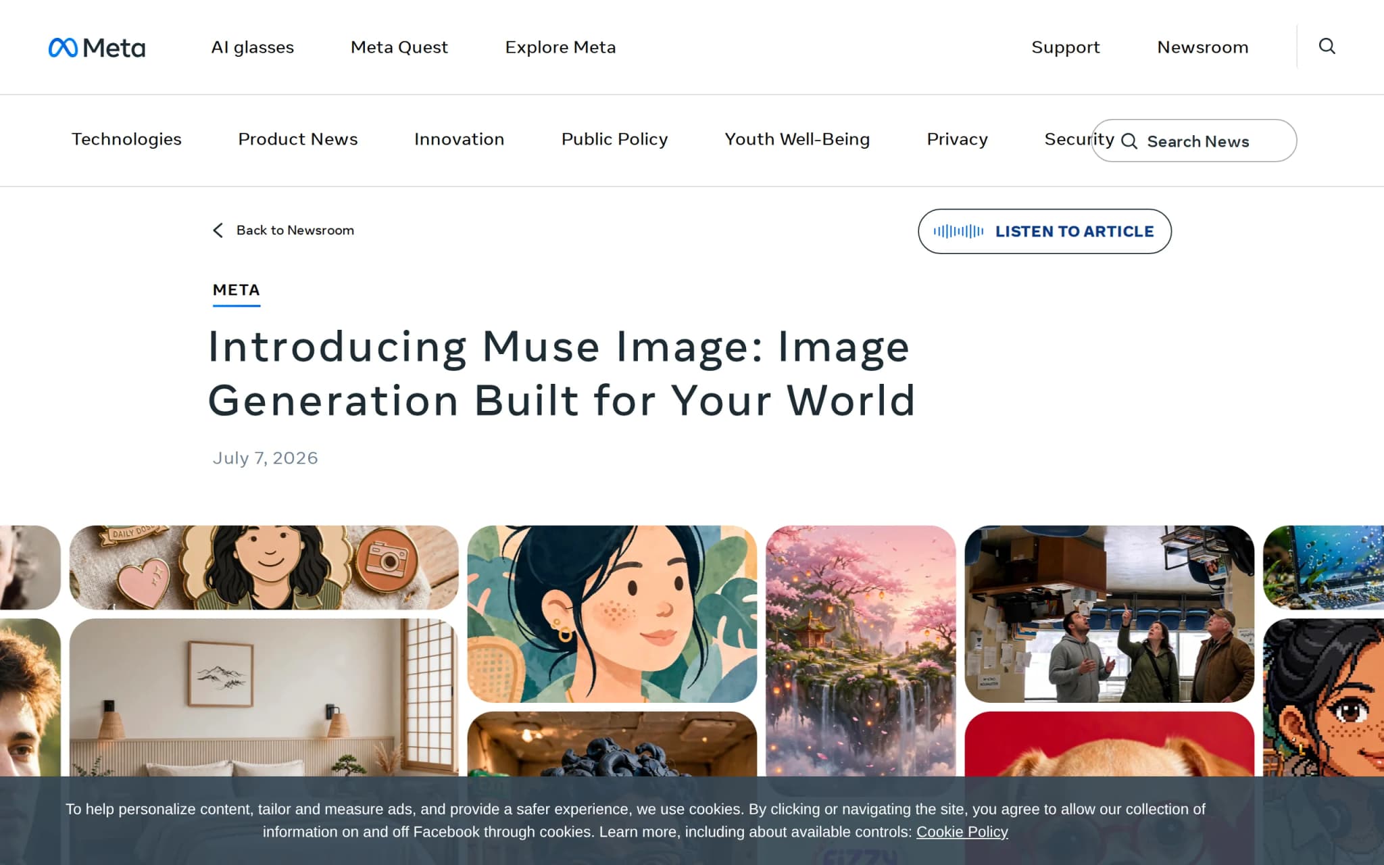Open the site search magnifier icon
The image size is (1384, 865).
[1327, 46]
